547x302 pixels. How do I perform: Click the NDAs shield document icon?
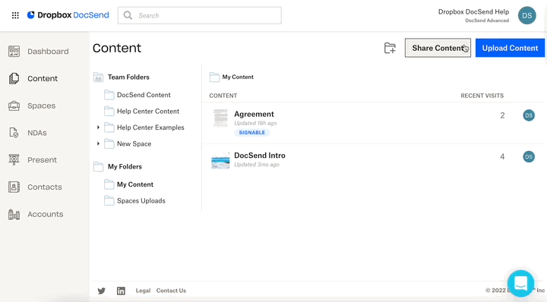coord(14,133)
